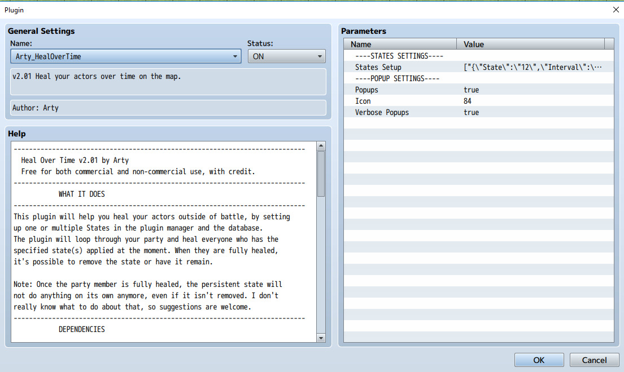
Task: Click the OK button
Action: click(x=539, y=360)
